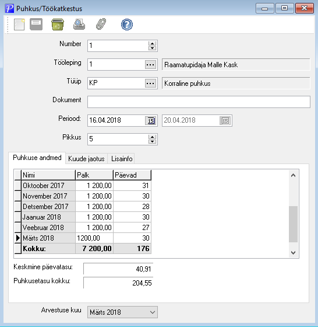Viewport: 318px width, 327px height.
Task: Click the save record toolbar icon
Action: coord(36,25)
